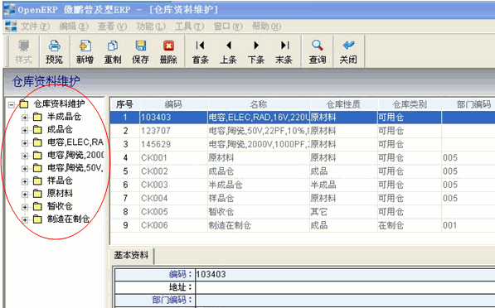The height and width of the screenshot is (308, 495).
Task: Select row with code CK006
Action: click(303, 225)
